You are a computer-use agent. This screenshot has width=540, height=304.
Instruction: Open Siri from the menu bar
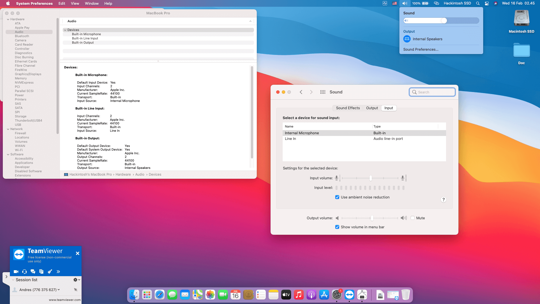point(496,3)
